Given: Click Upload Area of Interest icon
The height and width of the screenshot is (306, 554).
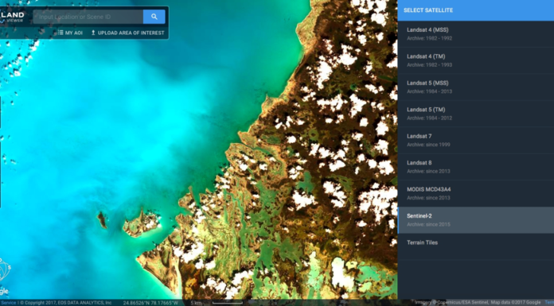Looking at the screenshot, I should point(93,33).
